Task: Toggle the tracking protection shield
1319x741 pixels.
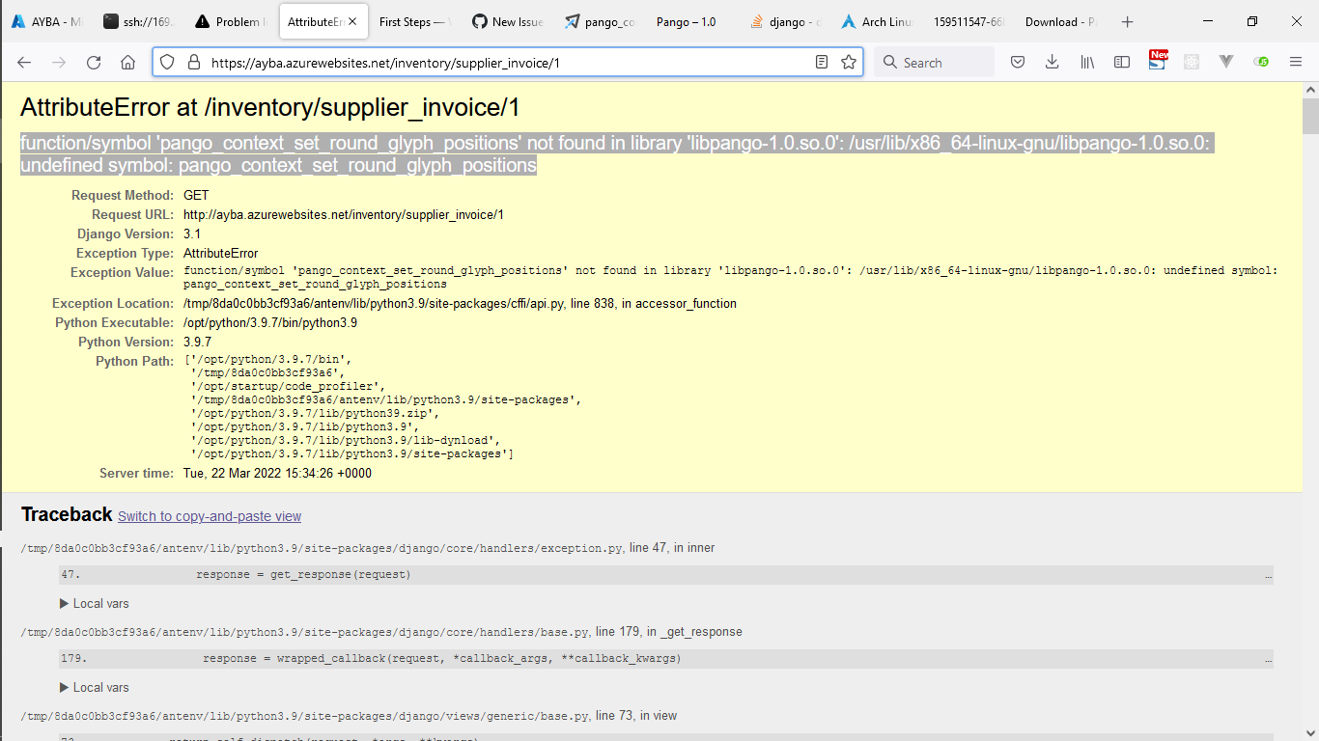Action: tap(168, 61)
